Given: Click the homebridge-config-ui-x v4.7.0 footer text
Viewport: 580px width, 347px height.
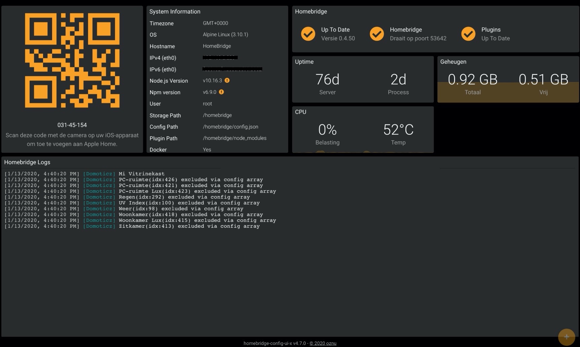Looking at the screenshot, I should 275,343.
